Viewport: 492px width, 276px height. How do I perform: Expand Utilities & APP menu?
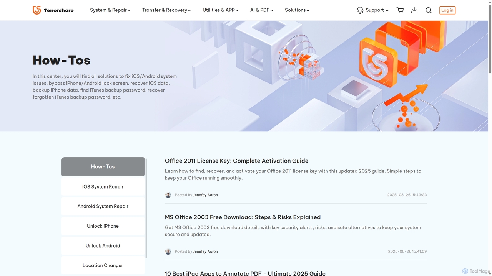(220, 10)
